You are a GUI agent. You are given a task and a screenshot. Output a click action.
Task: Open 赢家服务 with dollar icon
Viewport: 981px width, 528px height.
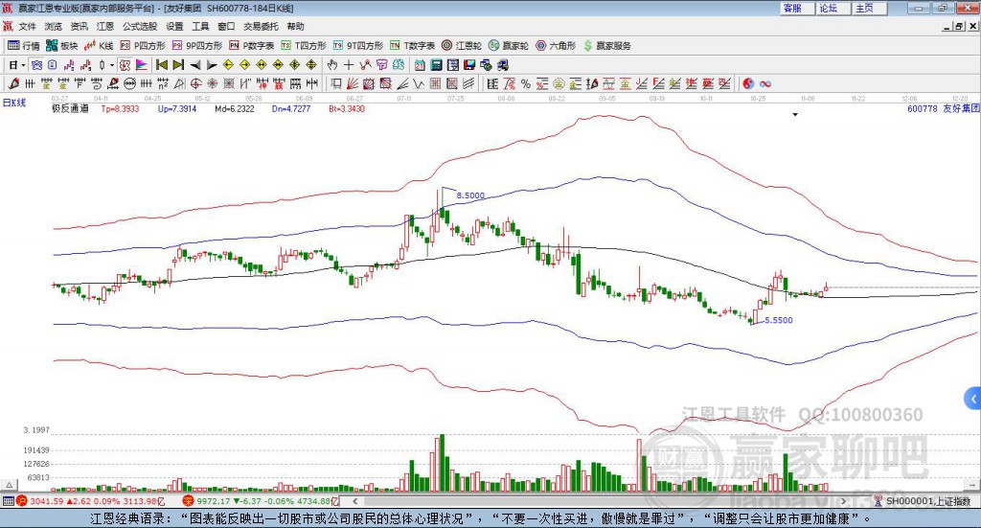click(x=606, y=46)
